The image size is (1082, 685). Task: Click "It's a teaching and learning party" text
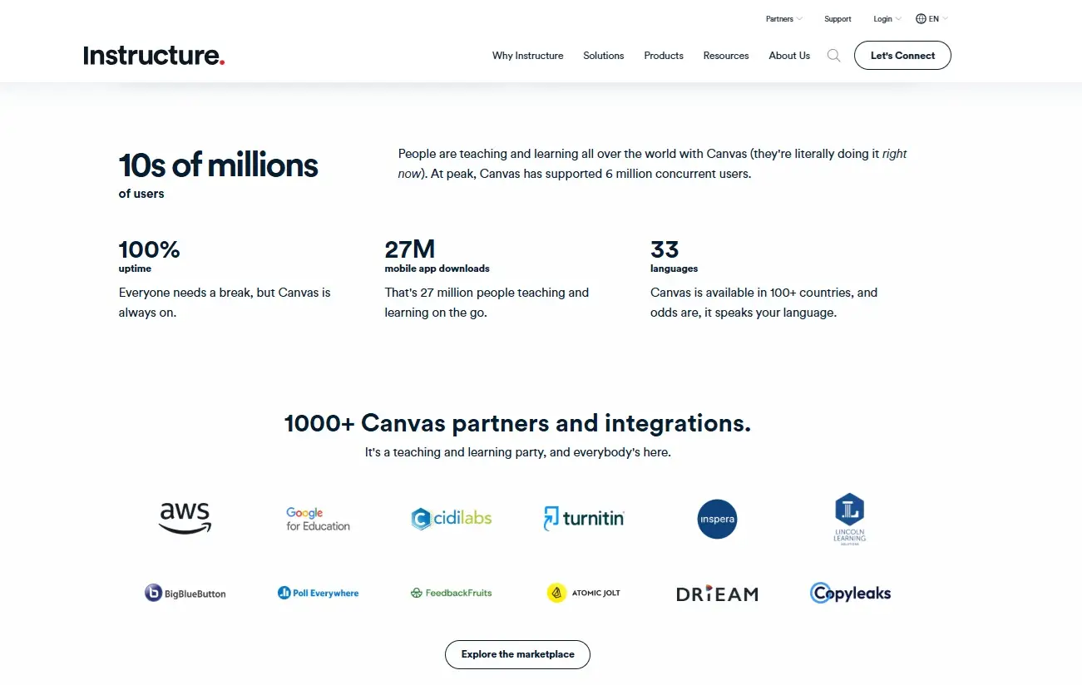pyautogui.click(x=517, y=452)
